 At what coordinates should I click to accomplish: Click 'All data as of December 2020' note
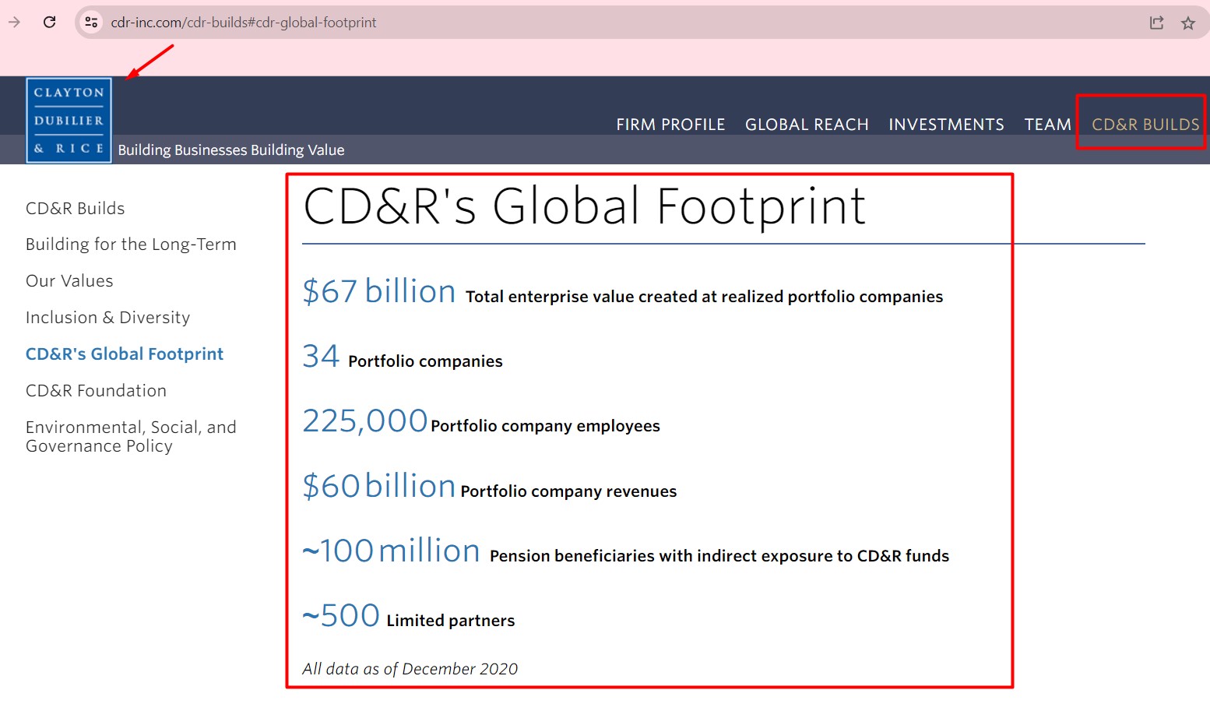(x=410, y=669)
